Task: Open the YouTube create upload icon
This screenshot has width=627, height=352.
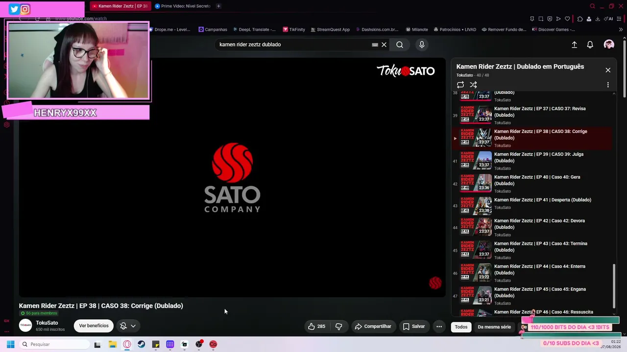Action: pyautogui.click(x=574, y=44)
